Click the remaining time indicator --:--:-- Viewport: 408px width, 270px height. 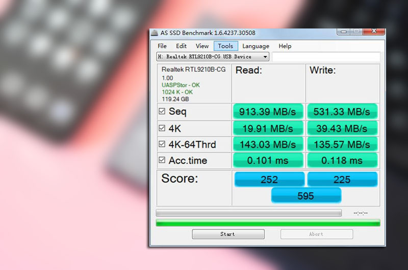click(x=361, y=213)
